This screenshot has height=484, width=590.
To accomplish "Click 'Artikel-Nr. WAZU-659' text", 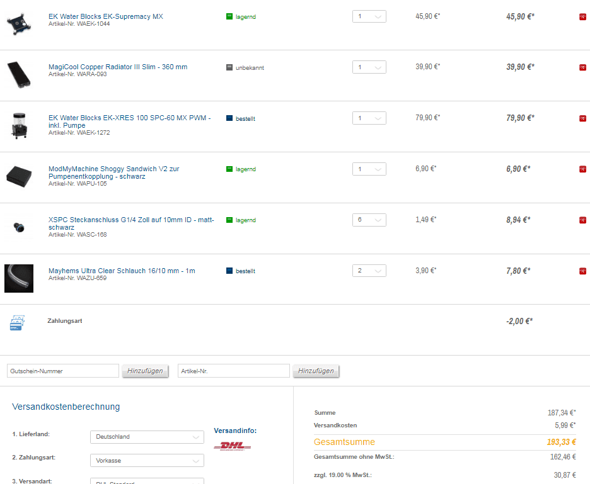I will click(x=78, y=278).
